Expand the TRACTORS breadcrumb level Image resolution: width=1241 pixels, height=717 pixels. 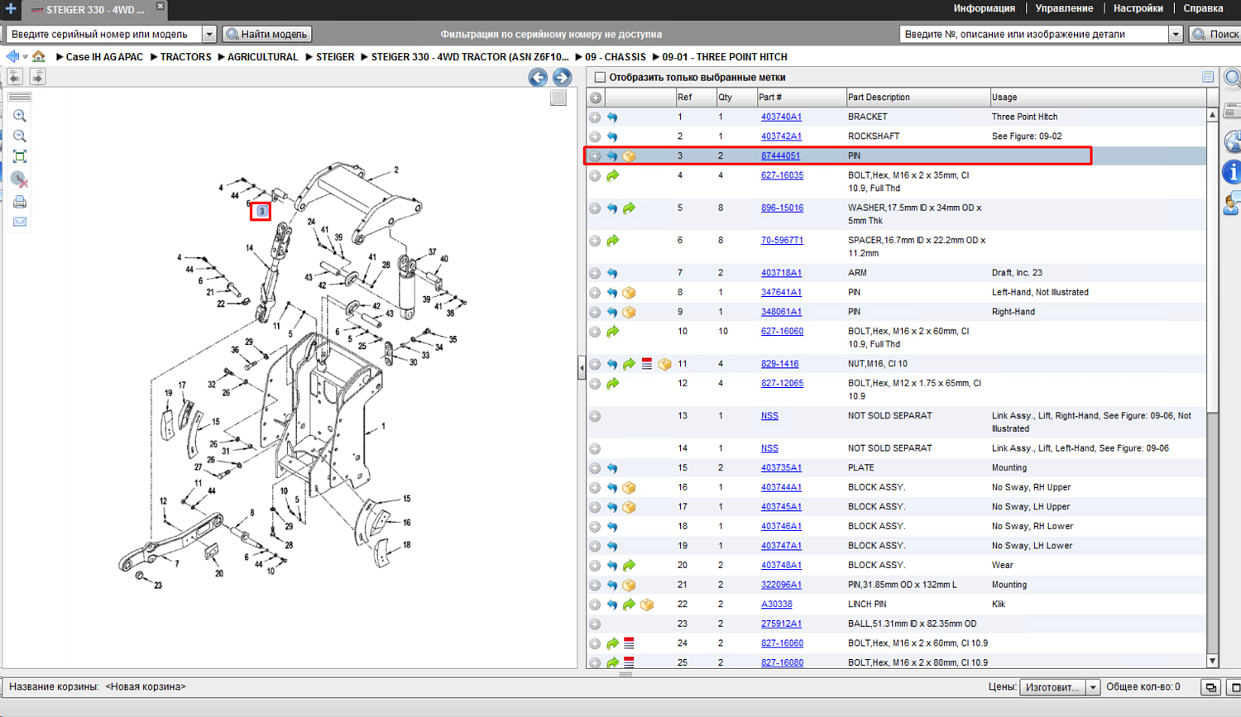point(154,57)
